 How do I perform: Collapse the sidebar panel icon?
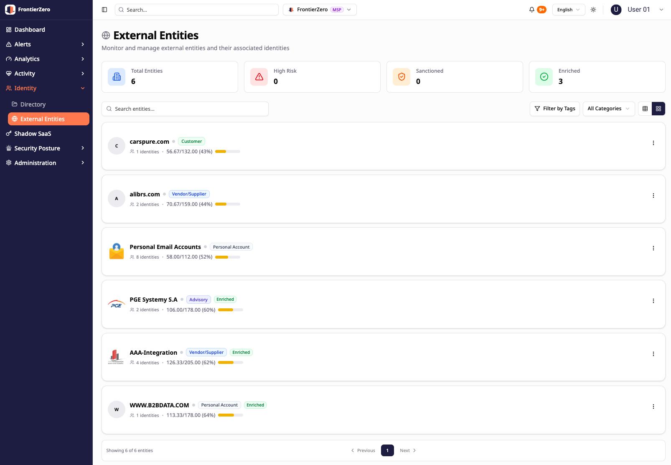pos(104,10)
